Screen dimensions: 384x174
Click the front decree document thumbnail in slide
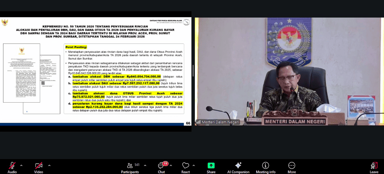(x=21, y=73)
